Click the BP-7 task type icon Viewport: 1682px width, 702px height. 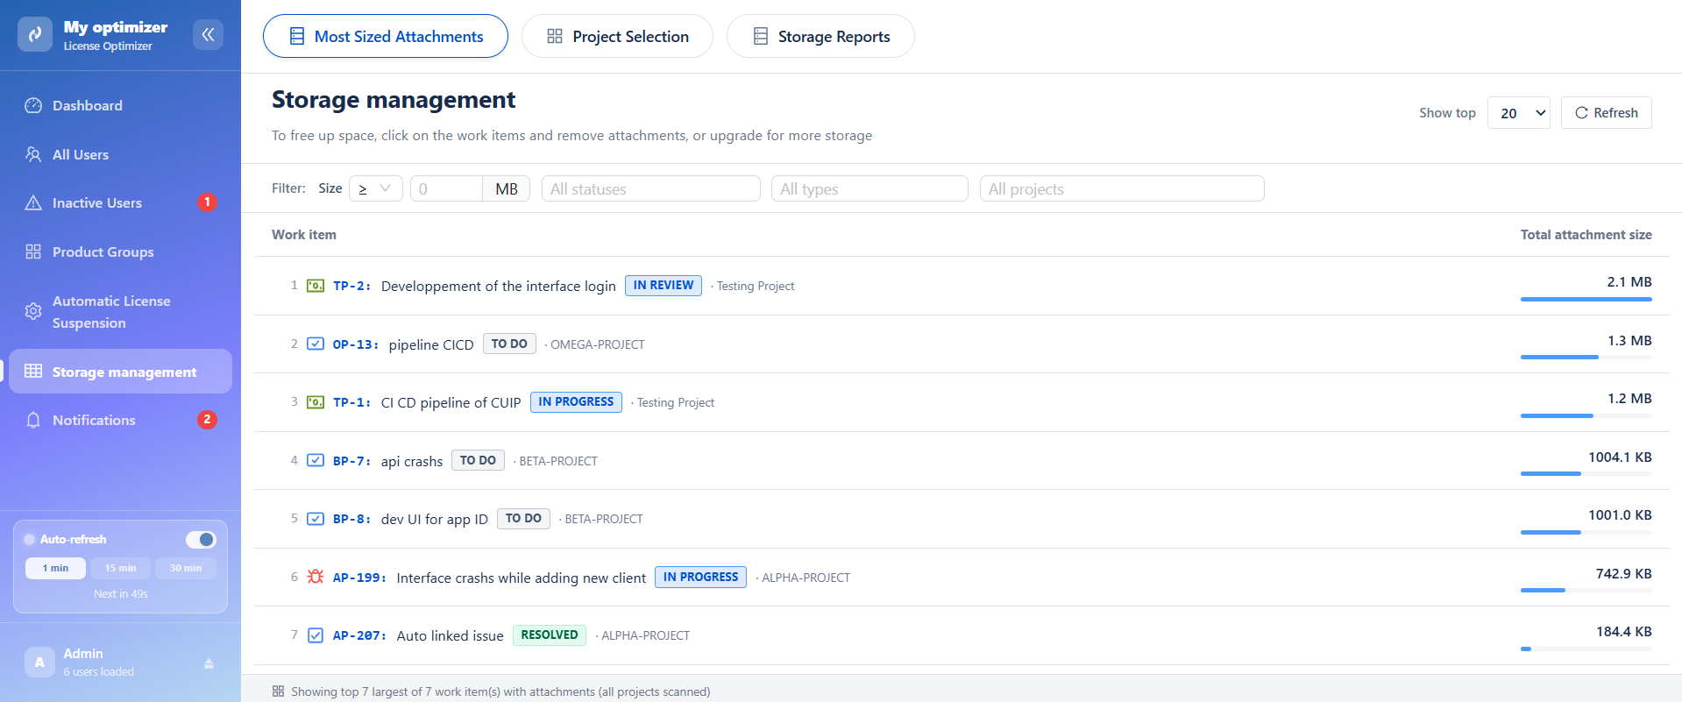(x=316, y=460)
